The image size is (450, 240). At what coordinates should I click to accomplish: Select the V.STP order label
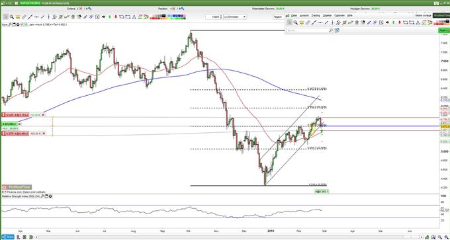[15, 134]
